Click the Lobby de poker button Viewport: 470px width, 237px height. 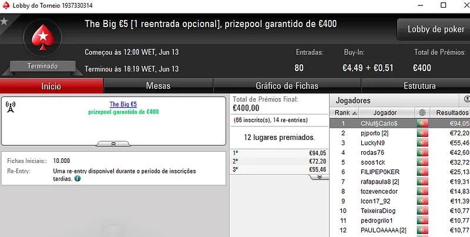pos(436,29)
